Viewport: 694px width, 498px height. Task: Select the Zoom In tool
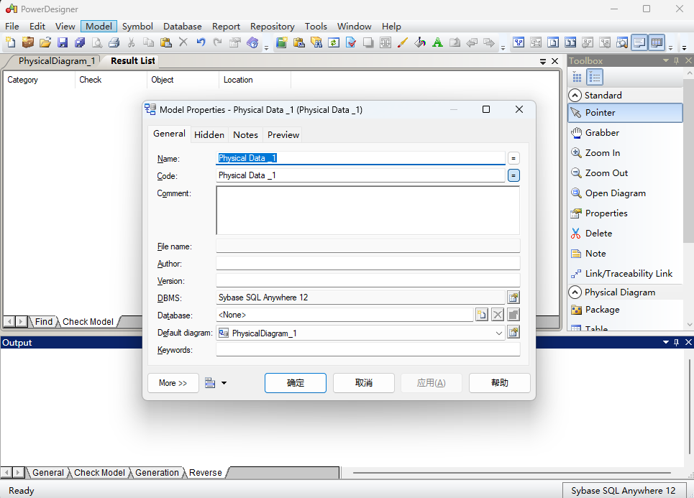[626, 152]
